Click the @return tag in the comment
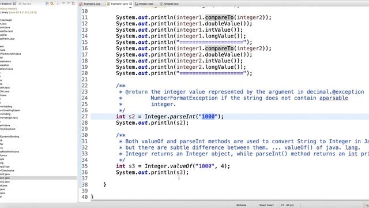 tap(137, 92)
